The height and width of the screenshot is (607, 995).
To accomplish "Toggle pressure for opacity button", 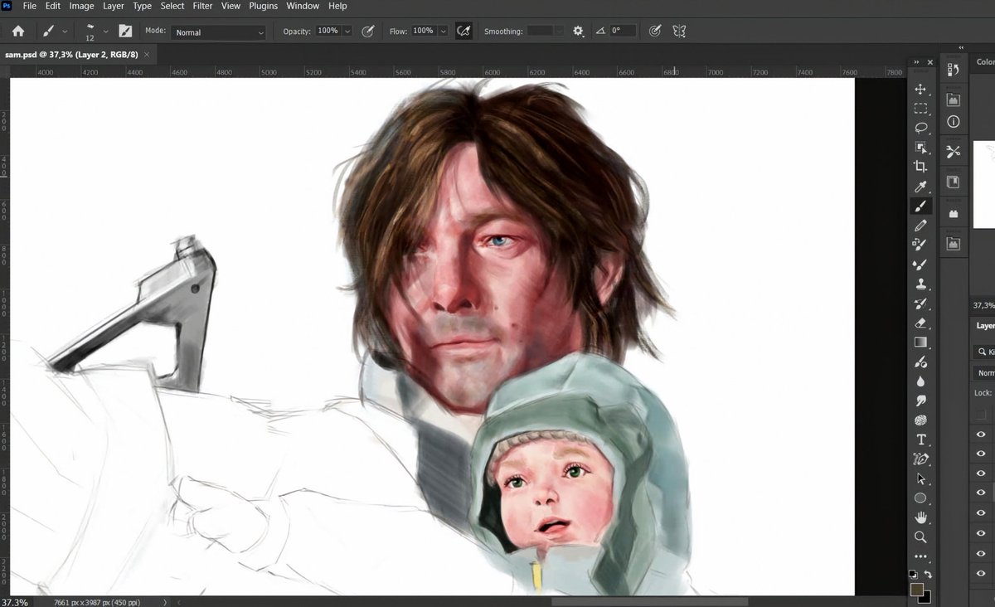I will [367, 32].
